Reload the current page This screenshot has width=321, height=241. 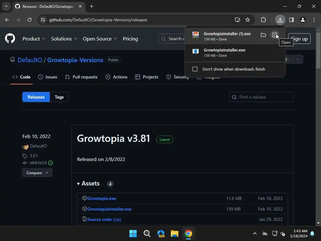click(29, 20)
